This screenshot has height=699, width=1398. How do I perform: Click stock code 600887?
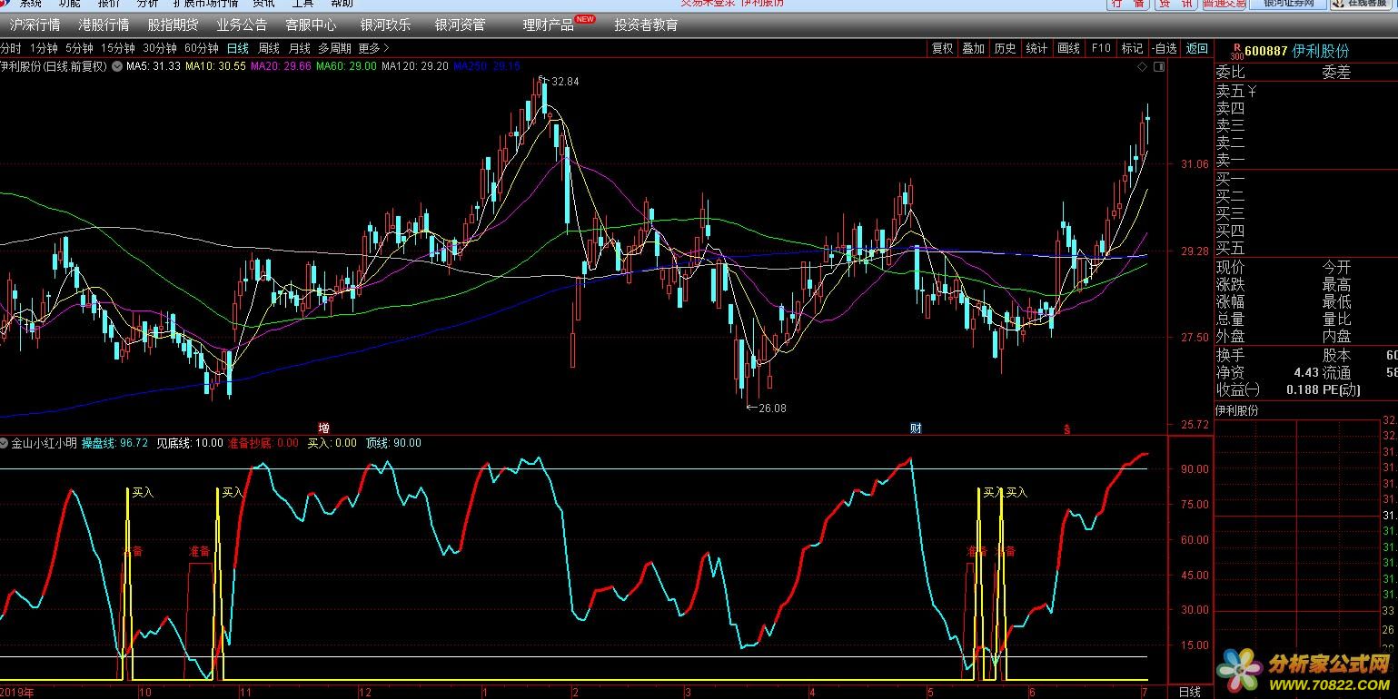coord(1266,51)
